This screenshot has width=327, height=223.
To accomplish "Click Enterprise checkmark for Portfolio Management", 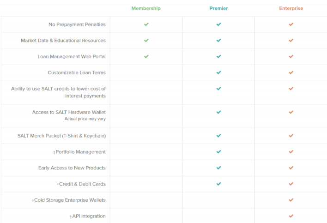I will 291,151.
